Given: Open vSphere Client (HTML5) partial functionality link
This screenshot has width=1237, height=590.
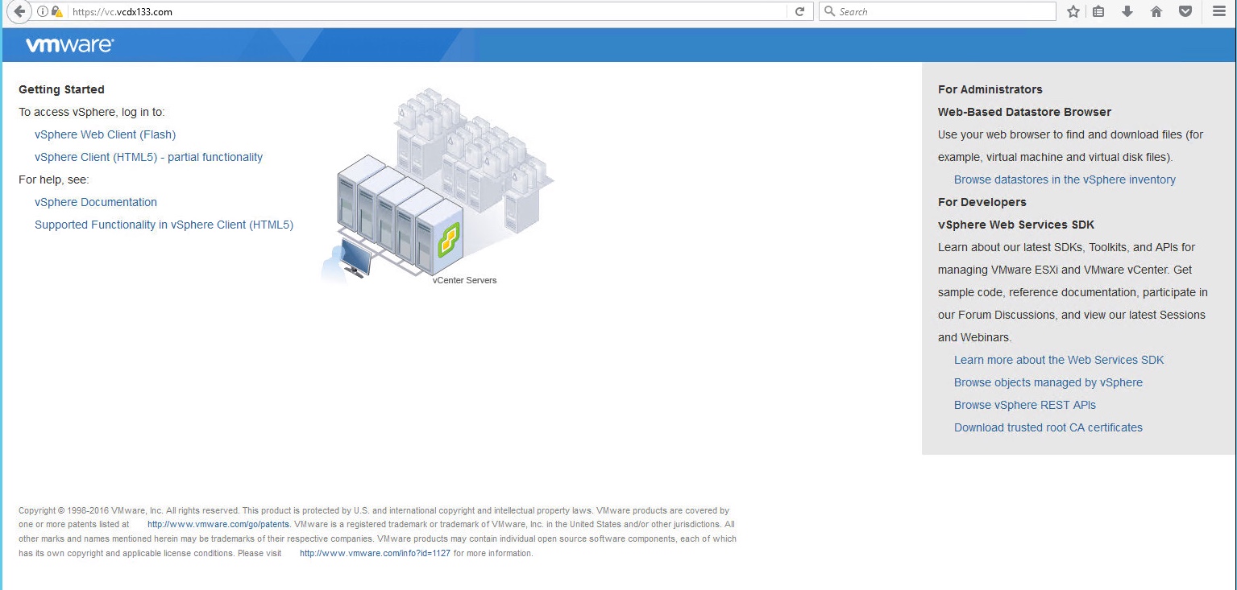Looking at the screenshot, I should click(148, 157).
